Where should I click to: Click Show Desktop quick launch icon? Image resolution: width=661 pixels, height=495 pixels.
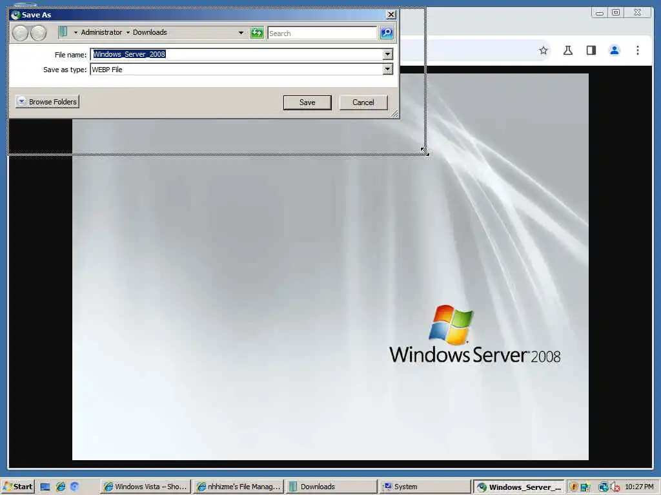click(45, 487)
